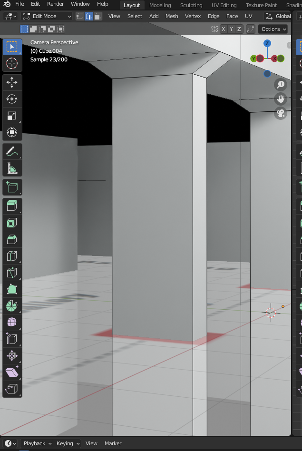
Task: Activate the 3D Cursor tool
Action: (12, 63)
